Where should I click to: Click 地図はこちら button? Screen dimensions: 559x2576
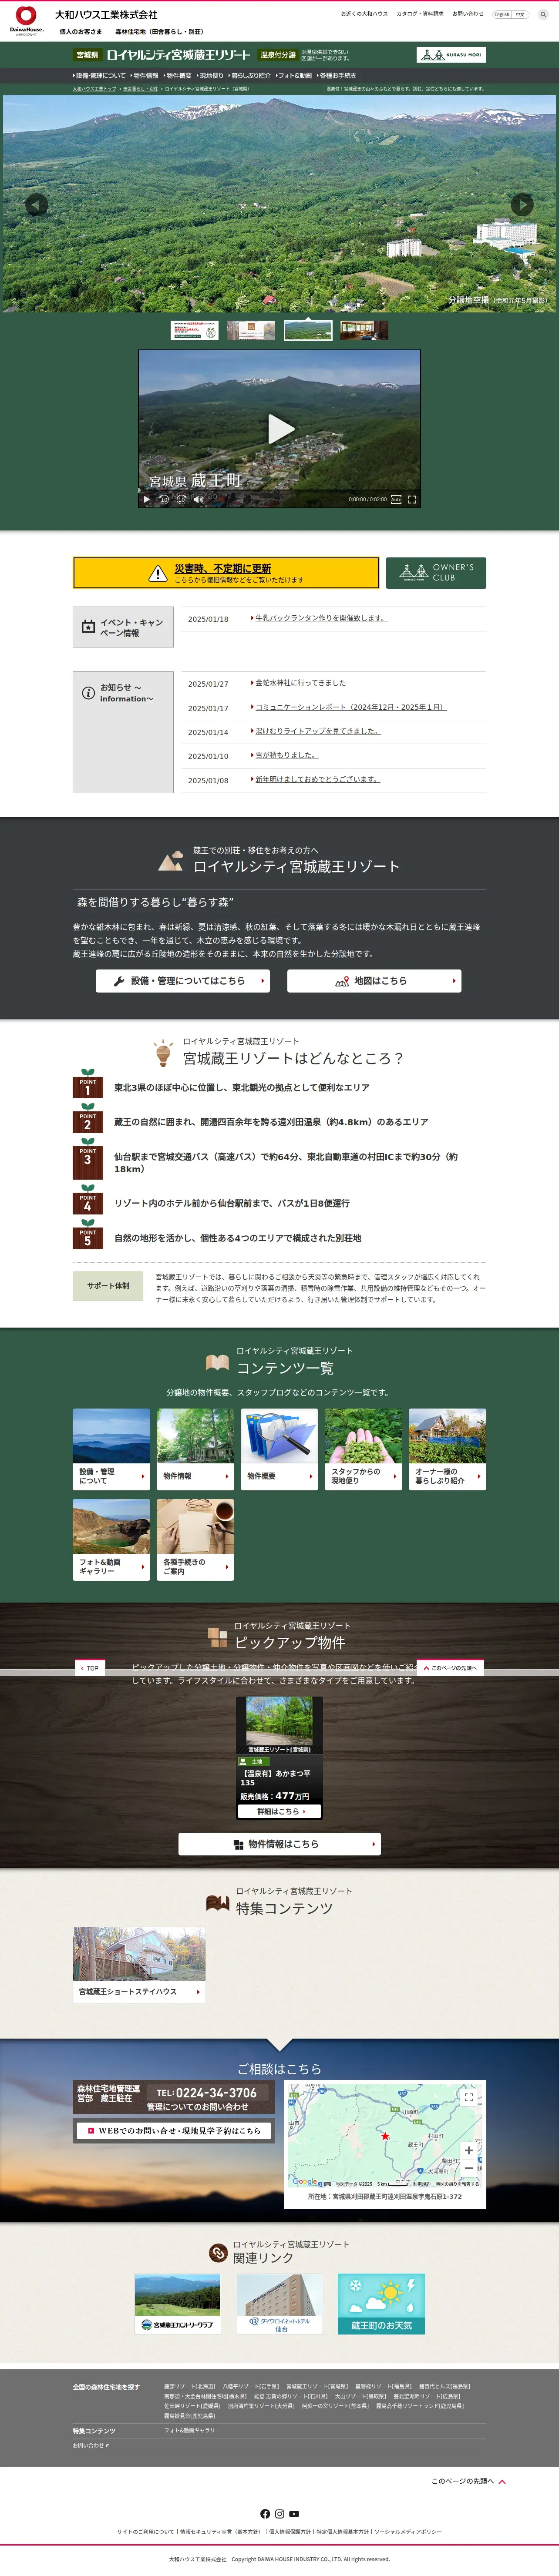(x=374, y=981)
